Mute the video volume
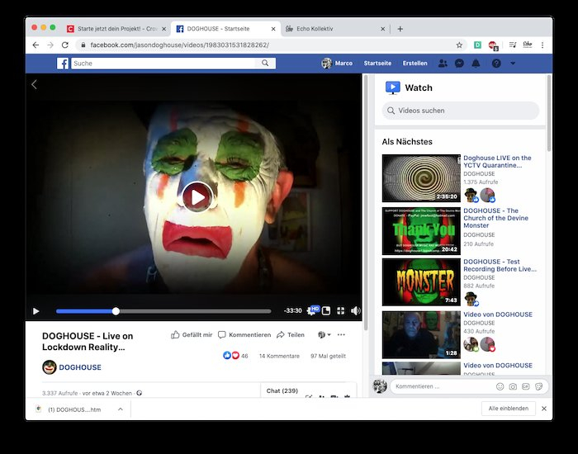The height and width of the screenshot is (454, 578). point(355,311)
